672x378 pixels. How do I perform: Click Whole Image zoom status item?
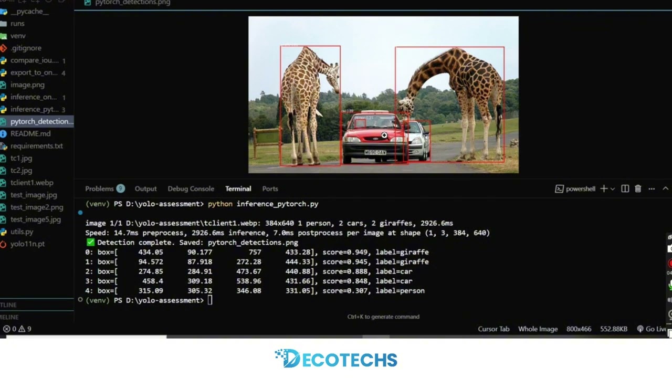point(538,329)
